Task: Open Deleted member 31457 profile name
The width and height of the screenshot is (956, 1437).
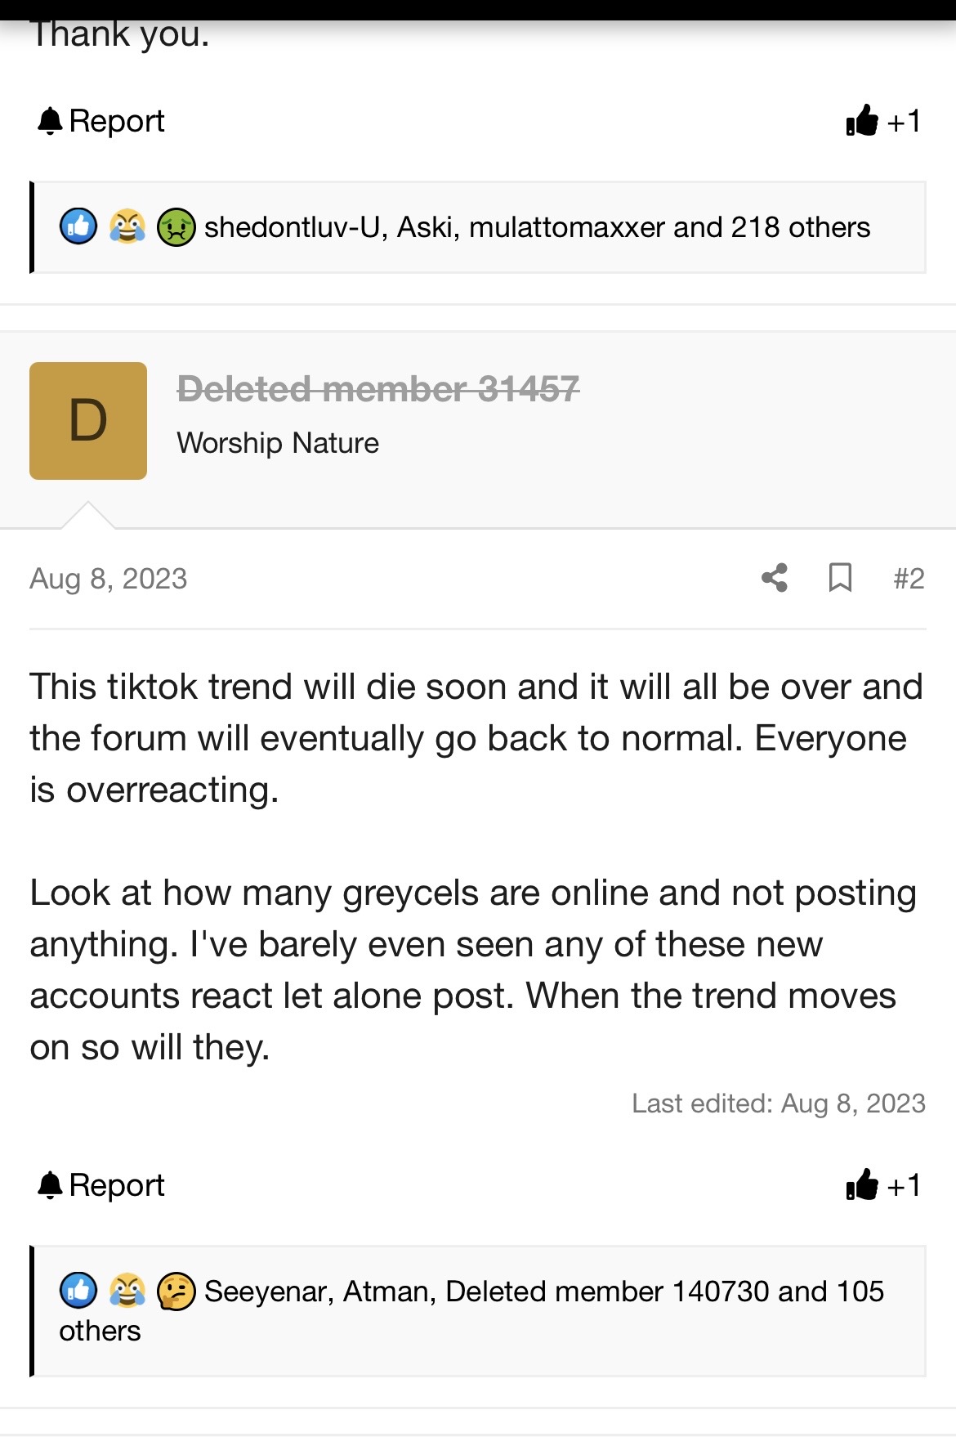Action: point(378,388)
